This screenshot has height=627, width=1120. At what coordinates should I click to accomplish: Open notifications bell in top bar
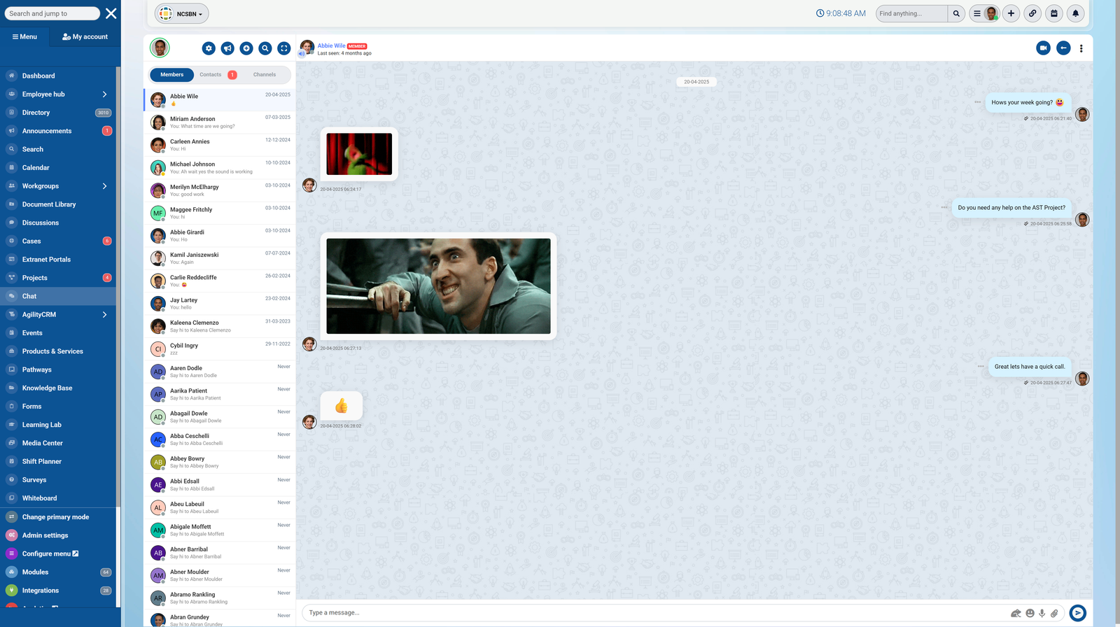[1075, 13]
